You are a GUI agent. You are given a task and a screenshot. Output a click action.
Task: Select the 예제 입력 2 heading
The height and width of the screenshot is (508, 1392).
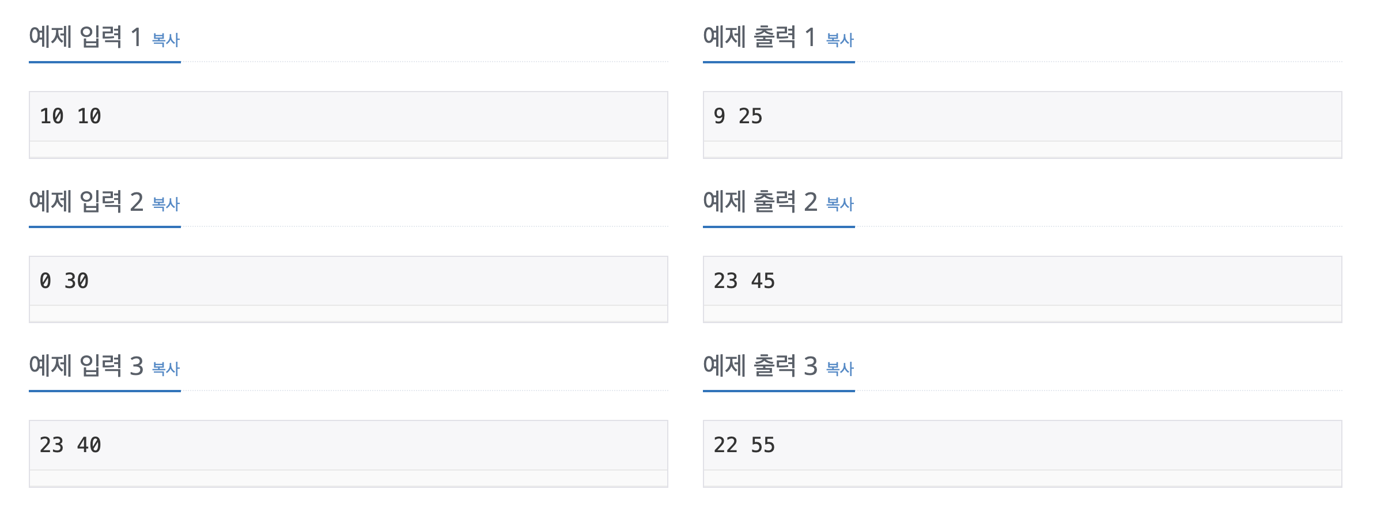tap(86, 202)
